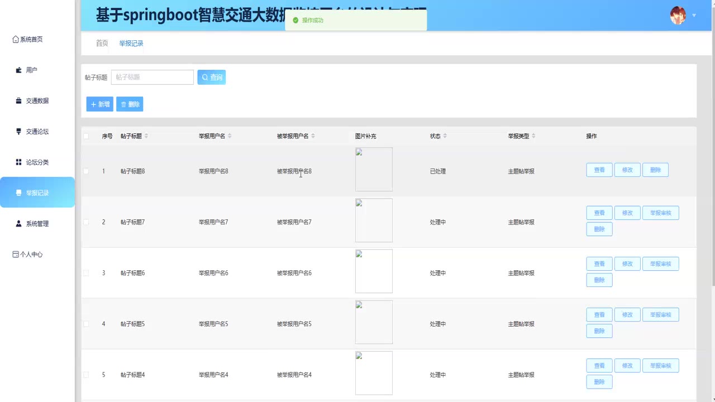Select the 举报记录 sidebar menu item
Viewport: 715px width, 402px height.
click(37, 193)
